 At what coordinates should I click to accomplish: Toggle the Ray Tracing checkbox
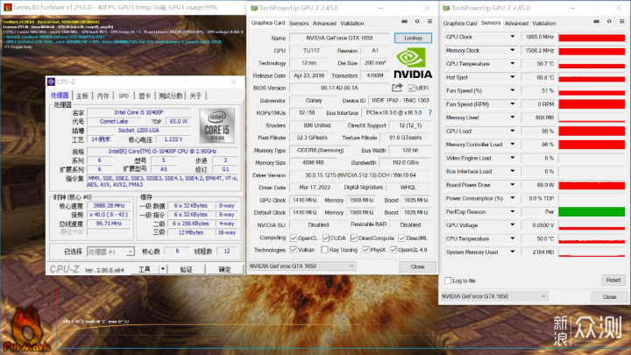[x=325, y=250]
